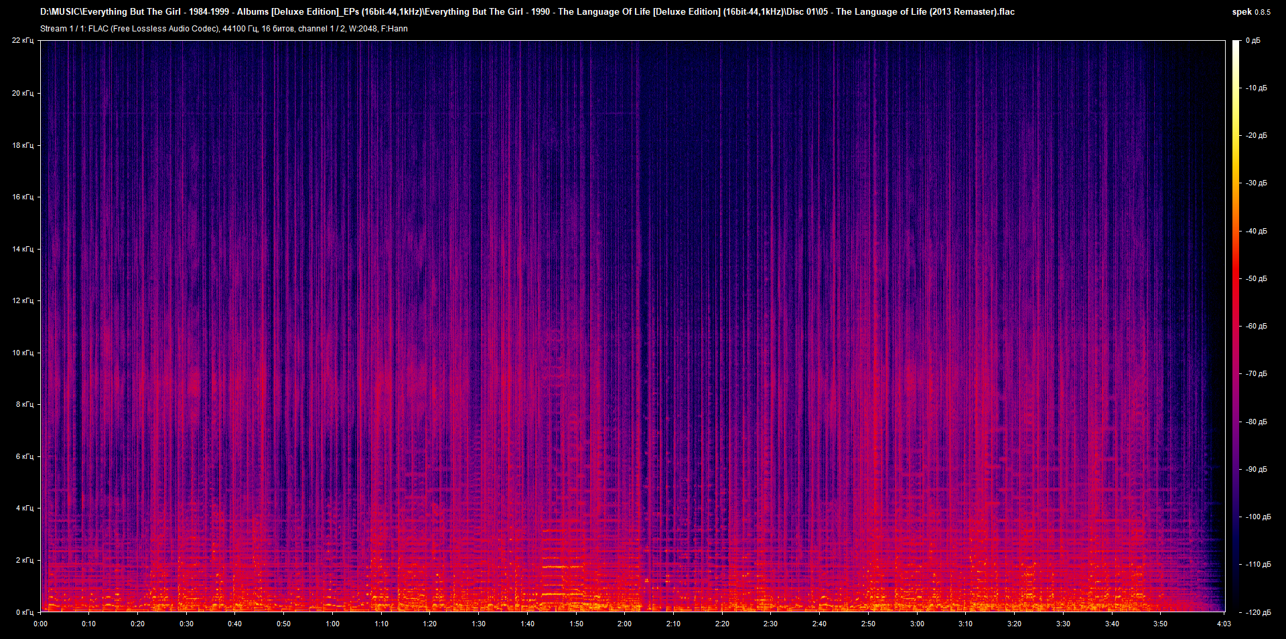1286x639 pixels.
Task: Click the '1:40' time axis label
Action: (x=528, y=624)
